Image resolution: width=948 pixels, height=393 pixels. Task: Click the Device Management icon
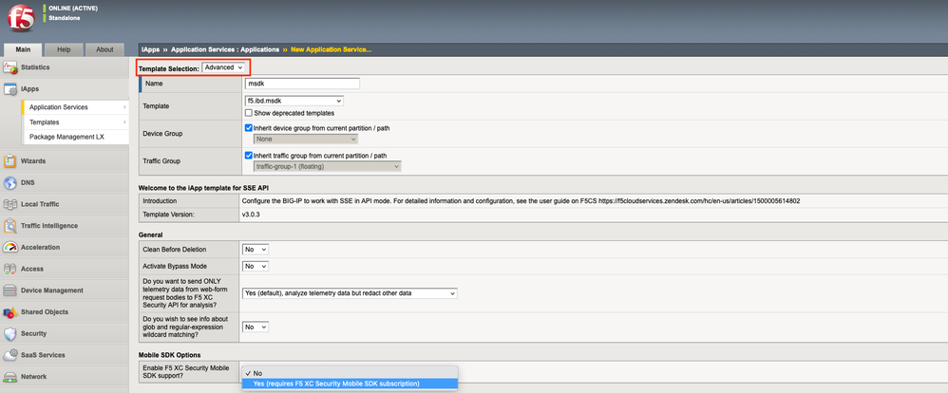(10, 290)
